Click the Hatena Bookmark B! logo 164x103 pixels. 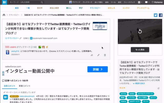5,2
